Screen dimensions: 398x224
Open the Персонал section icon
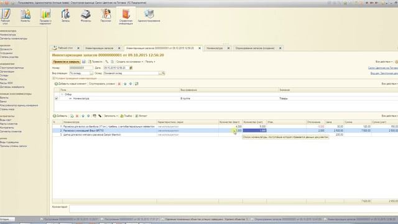(106, 15)
